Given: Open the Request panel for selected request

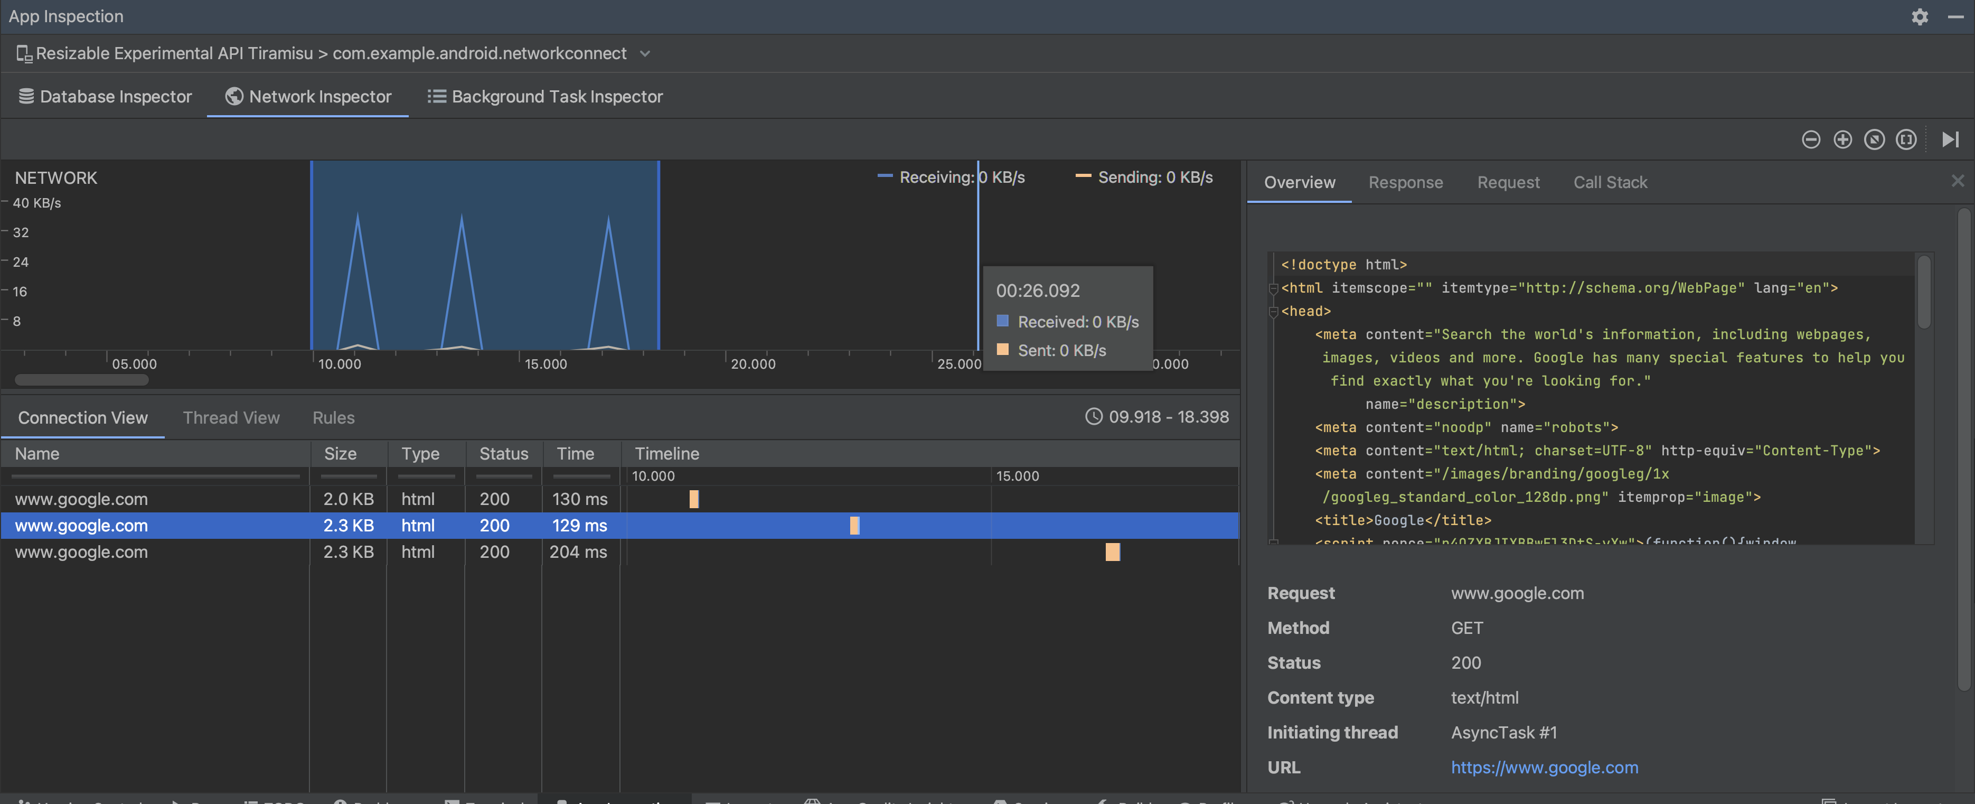Looking at the screenshot, I should 1508,183.
